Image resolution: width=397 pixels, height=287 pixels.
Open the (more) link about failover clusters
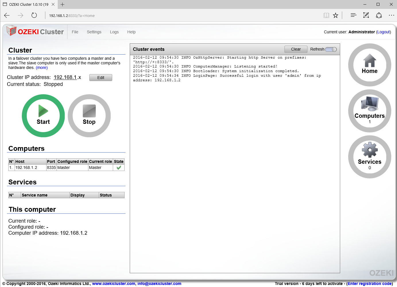pos(42,68)
